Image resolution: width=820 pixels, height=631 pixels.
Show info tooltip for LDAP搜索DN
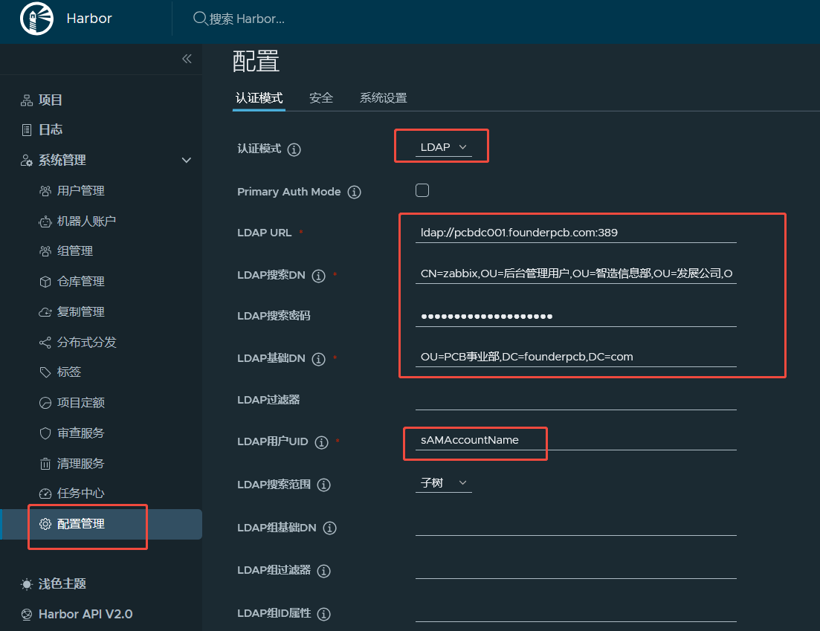(x=318, y=276)
